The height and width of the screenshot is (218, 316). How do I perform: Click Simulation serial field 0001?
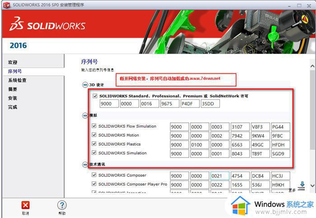[220, 153]
